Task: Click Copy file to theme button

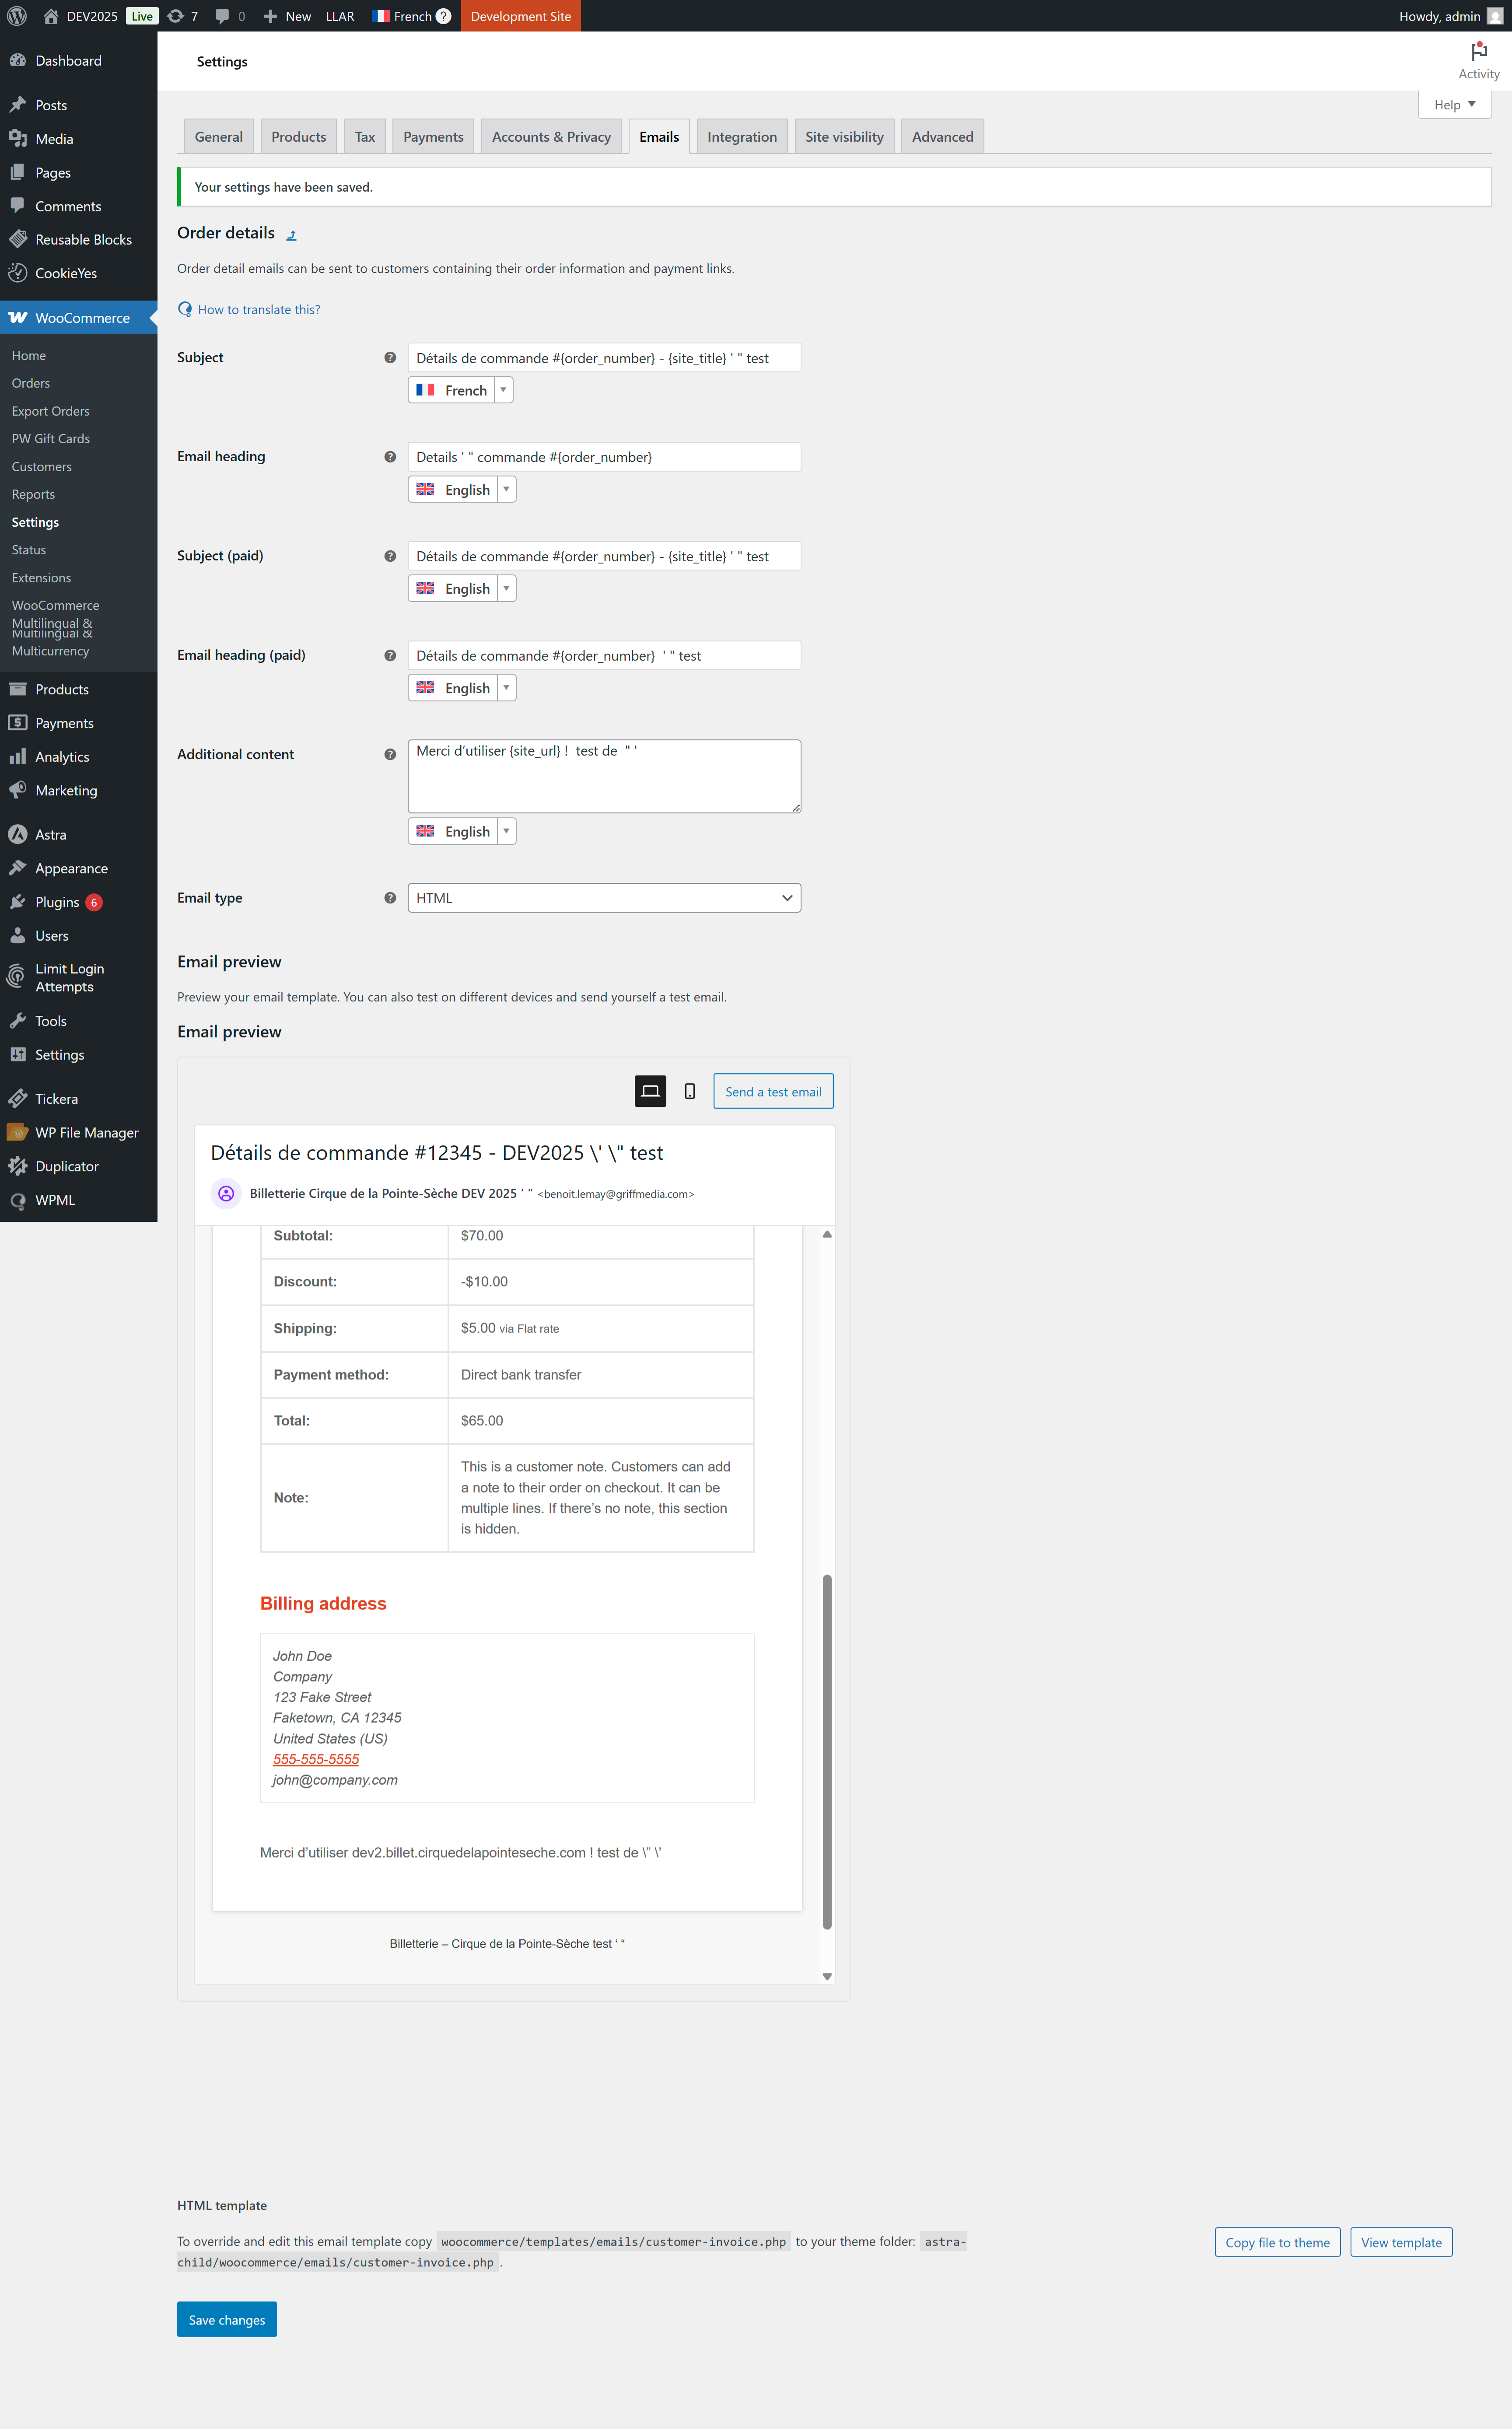Action: pos(1277,2242)
